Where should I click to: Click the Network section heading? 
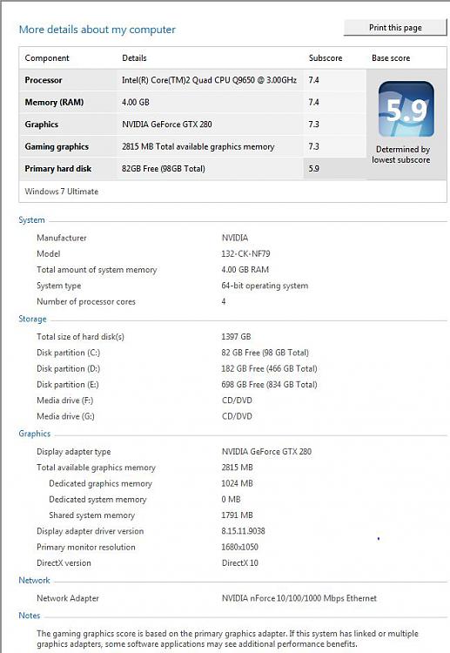pos(34,580)
